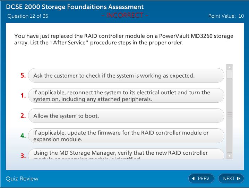
Task: Click the DCSE 2000 assessment title
Action: (75, 7)
